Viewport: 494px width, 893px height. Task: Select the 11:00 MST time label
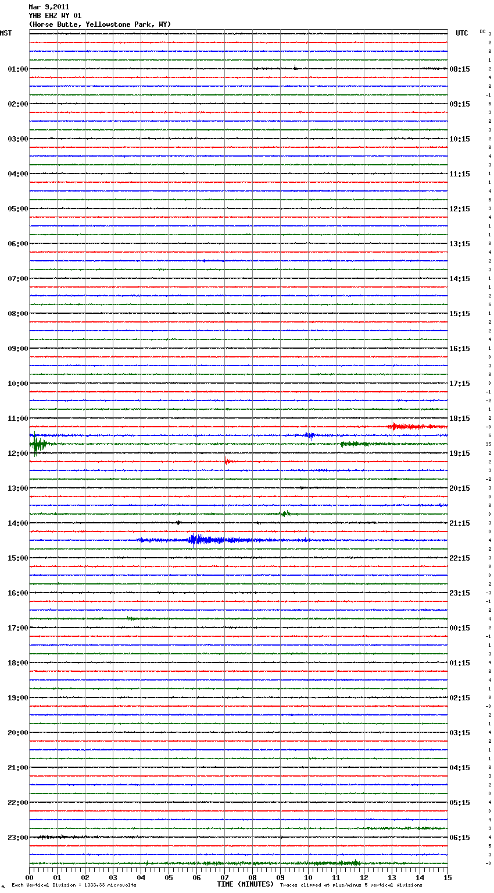(18, 419)
